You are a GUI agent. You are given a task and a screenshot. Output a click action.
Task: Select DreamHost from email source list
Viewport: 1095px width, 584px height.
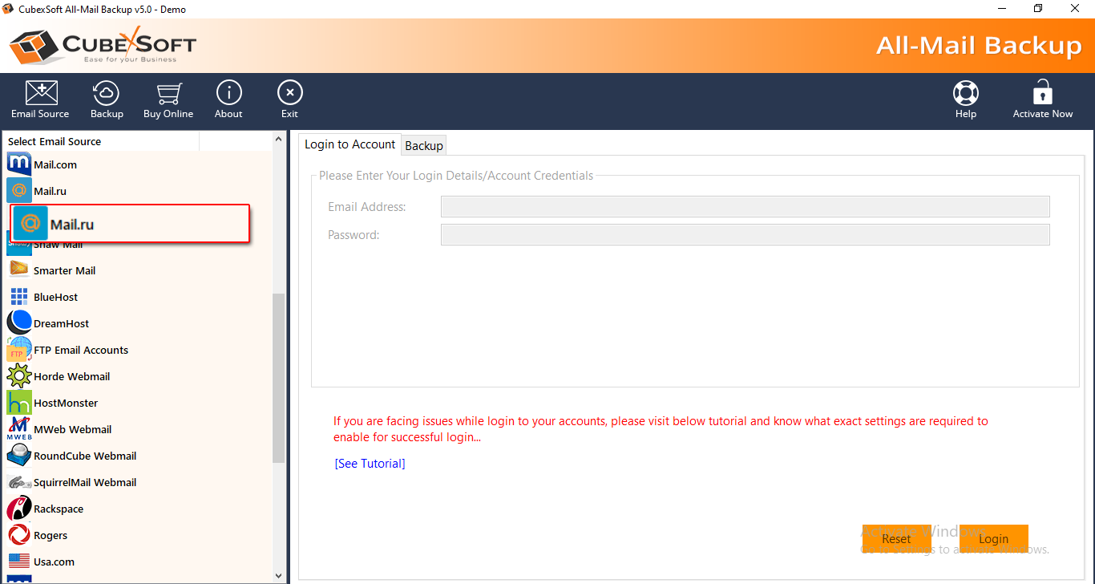coord(61,323)
